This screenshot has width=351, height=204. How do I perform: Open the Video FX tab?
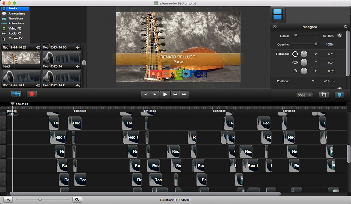[15, 28]
